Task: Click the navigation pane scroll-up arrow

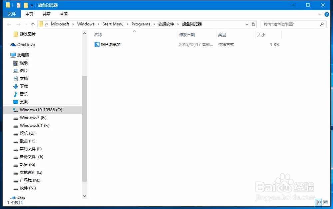Action: pyautogui.click(x=85, y=33)
